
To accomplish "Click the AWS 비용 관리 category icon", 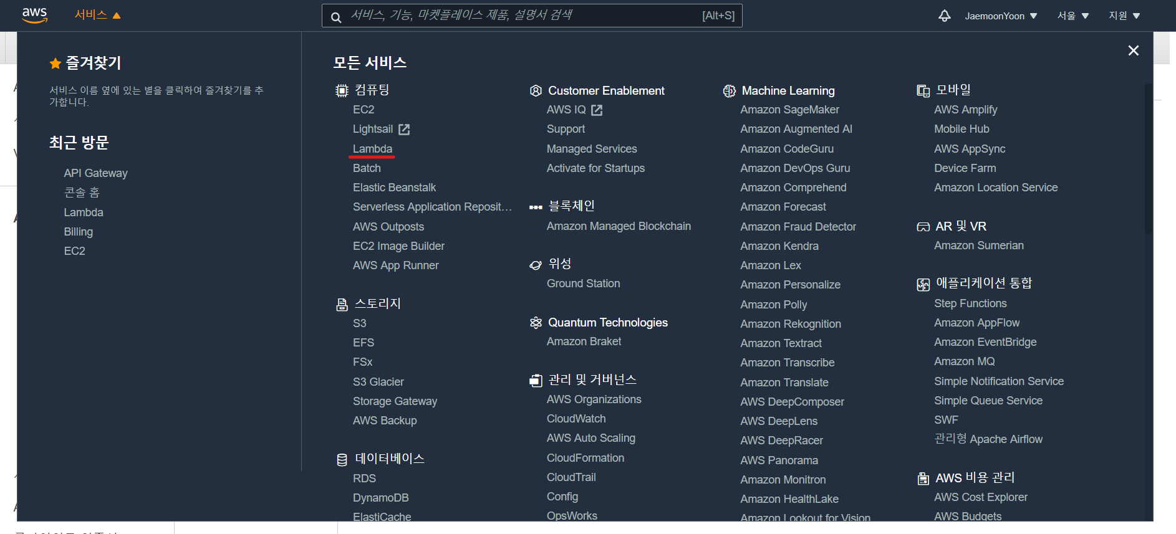I will (x=923, y=479).
